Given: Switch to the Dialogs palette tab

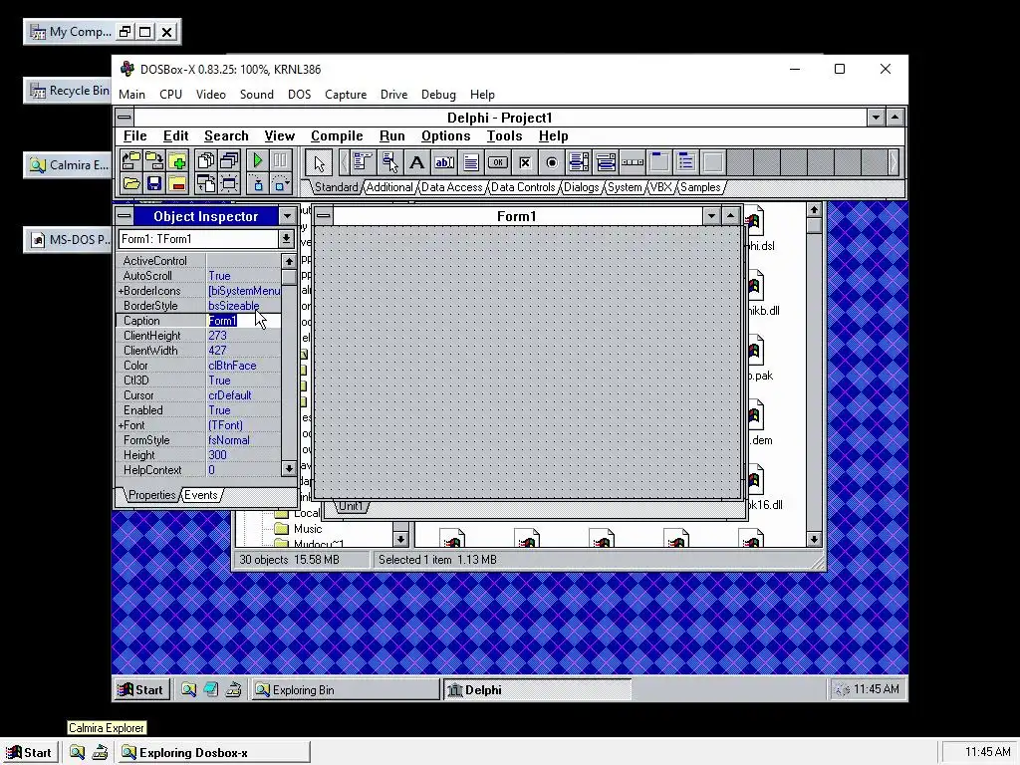Looking at the screenshot, I should [581, 187].
